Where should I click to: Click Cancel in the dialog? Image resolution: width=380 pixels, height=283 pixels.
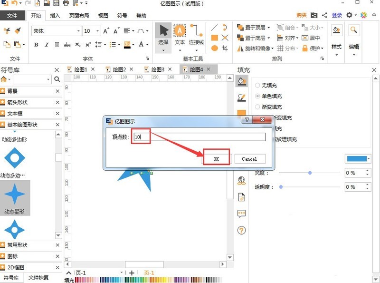tap(249, 159)
